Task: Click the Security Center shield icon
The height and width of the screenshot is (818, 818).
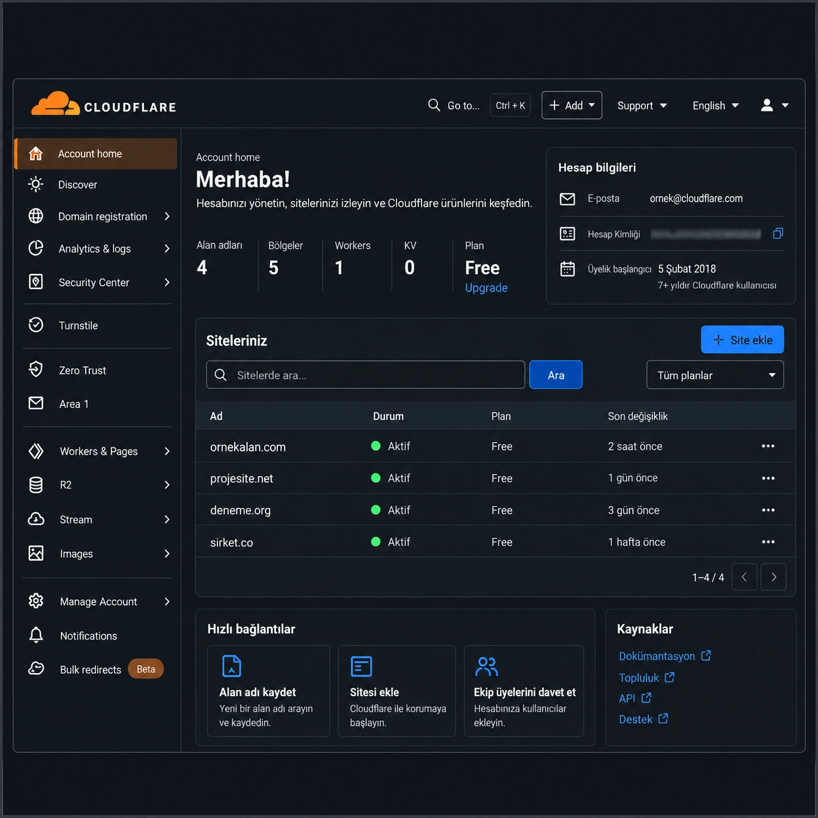Action: (x=36, y=282)
